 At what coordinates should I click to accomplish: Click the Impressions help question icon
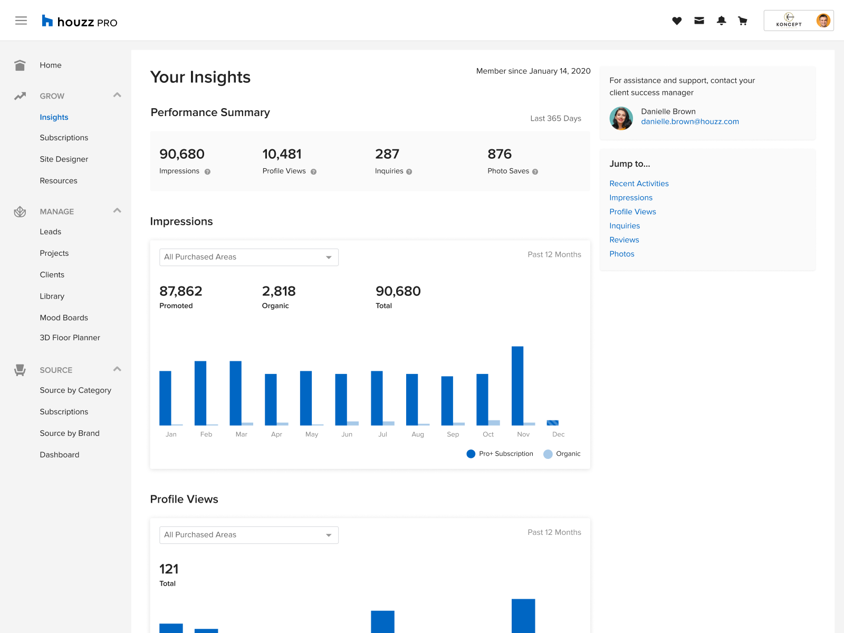207,171
